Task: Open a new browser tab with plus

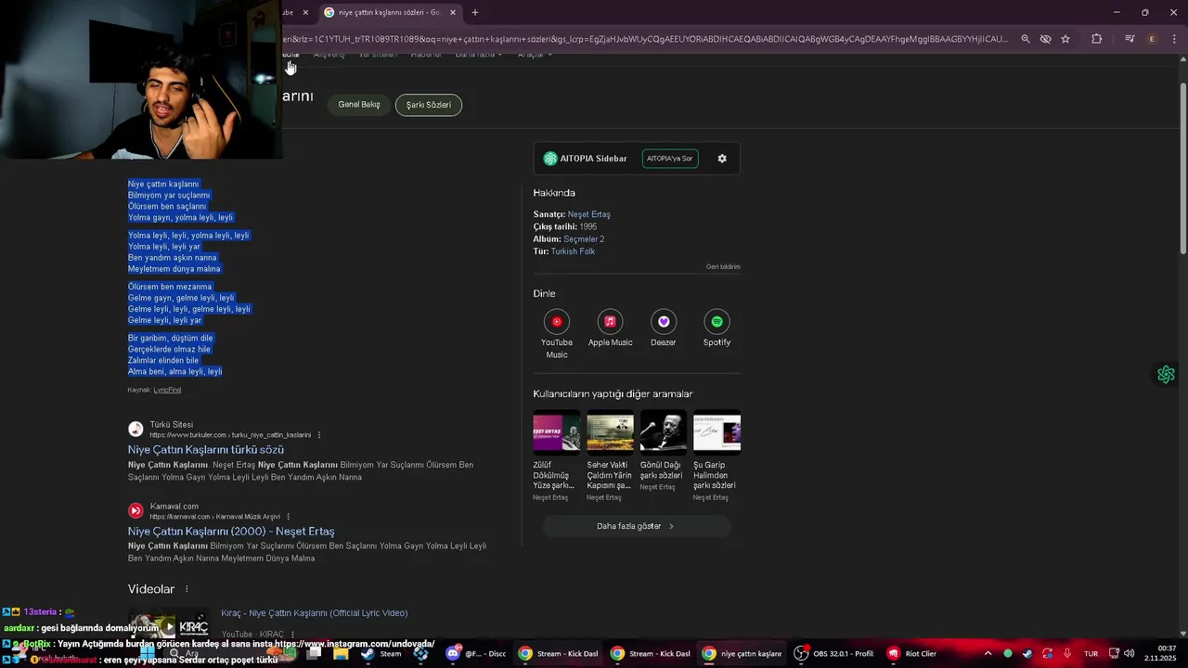Action: (x=475, y=12)
